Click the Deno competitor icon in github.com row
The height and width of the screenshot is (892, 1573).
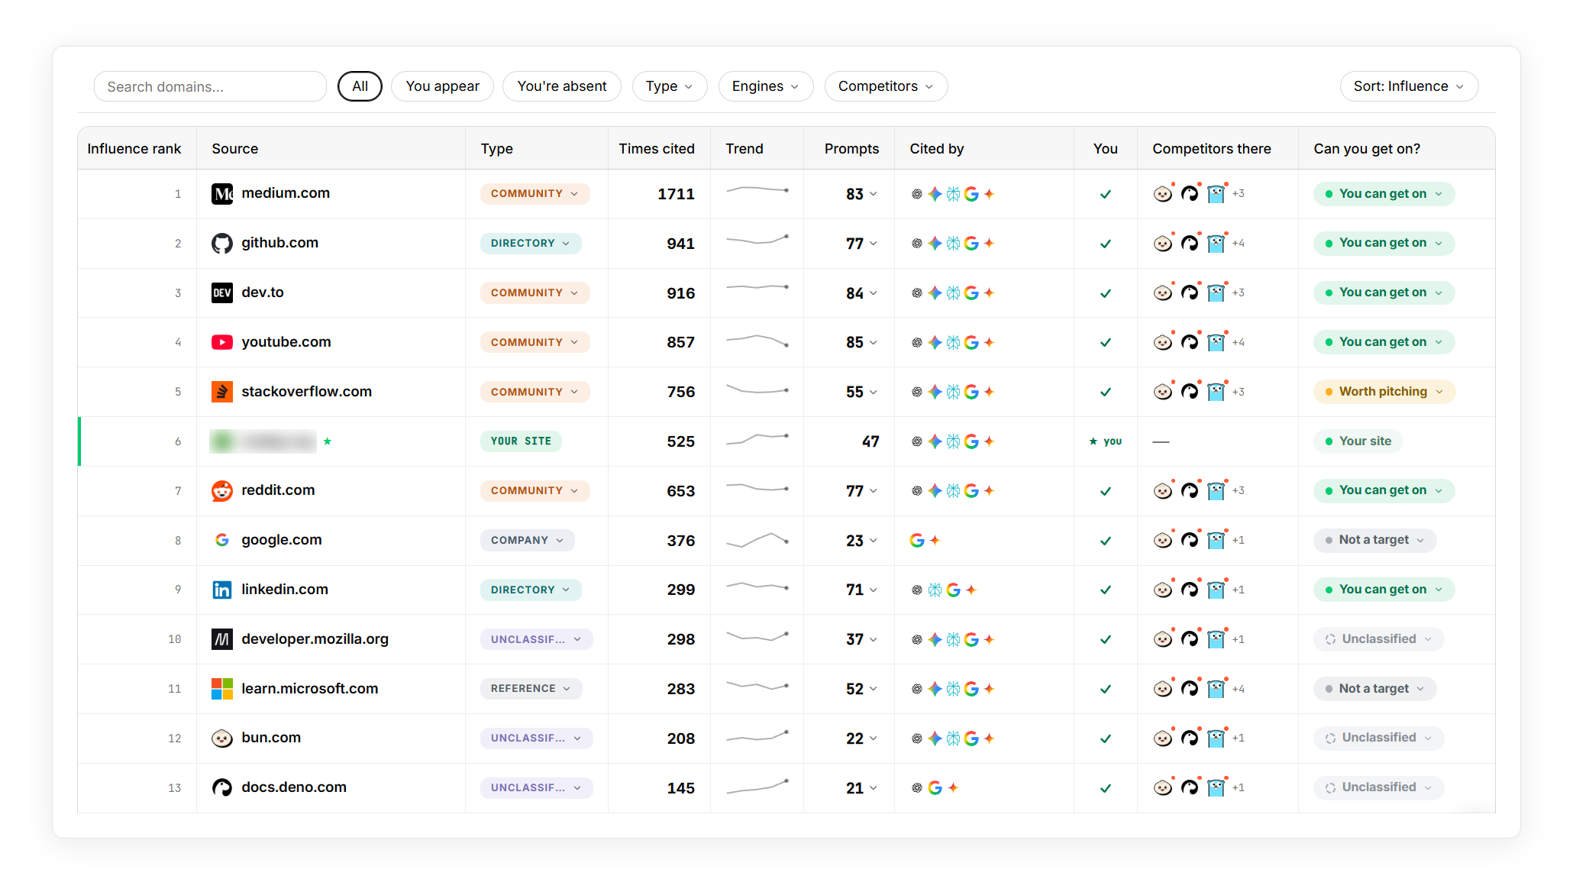coord(1190,244)
